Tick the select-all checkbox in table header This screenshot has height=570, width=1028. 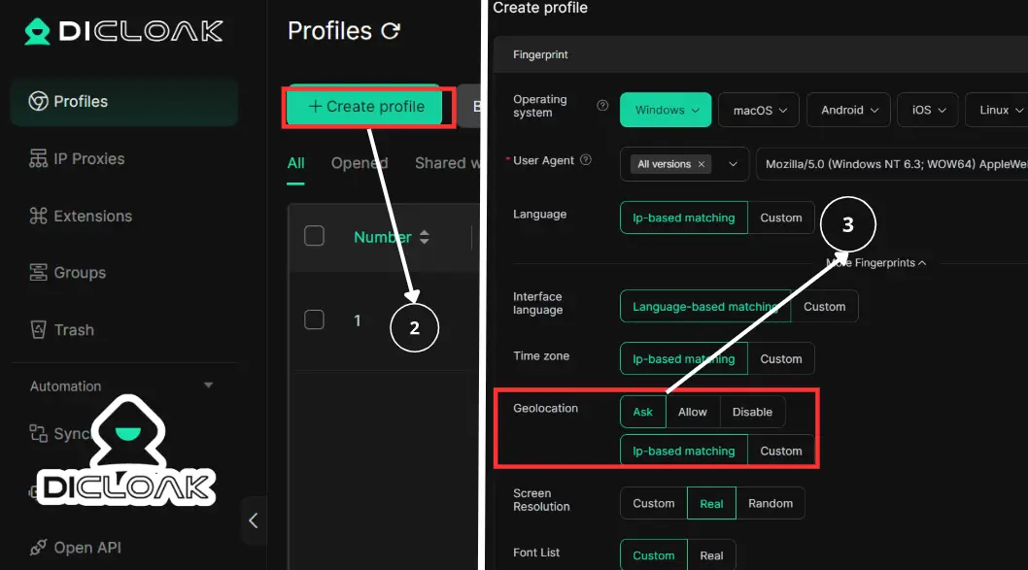tap(314, 236)
